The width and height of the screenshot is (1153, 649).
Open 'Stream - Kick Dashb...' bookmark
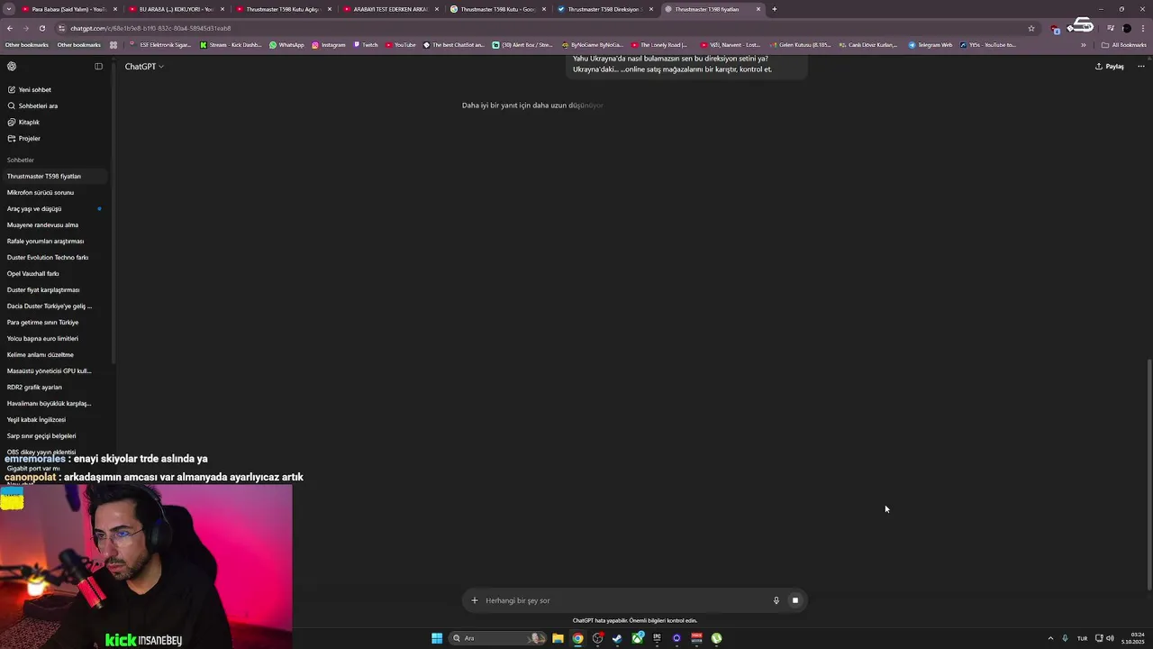pos(231,45)
